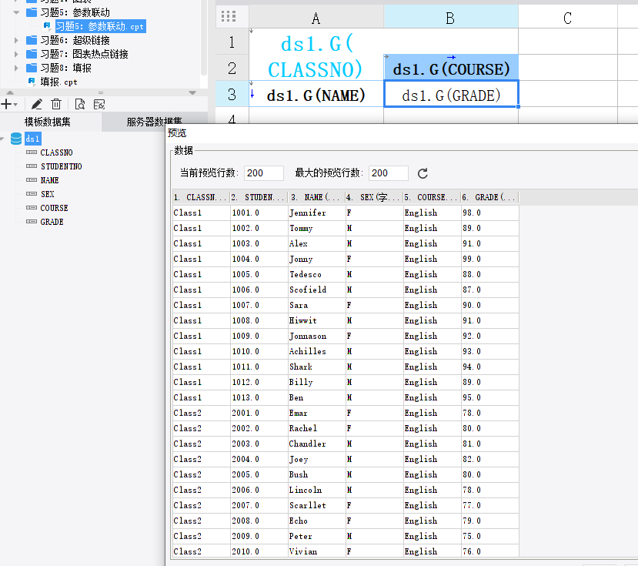Click the STUDENTNO field icon
The image size is (638, 566).
coord(32,166)
